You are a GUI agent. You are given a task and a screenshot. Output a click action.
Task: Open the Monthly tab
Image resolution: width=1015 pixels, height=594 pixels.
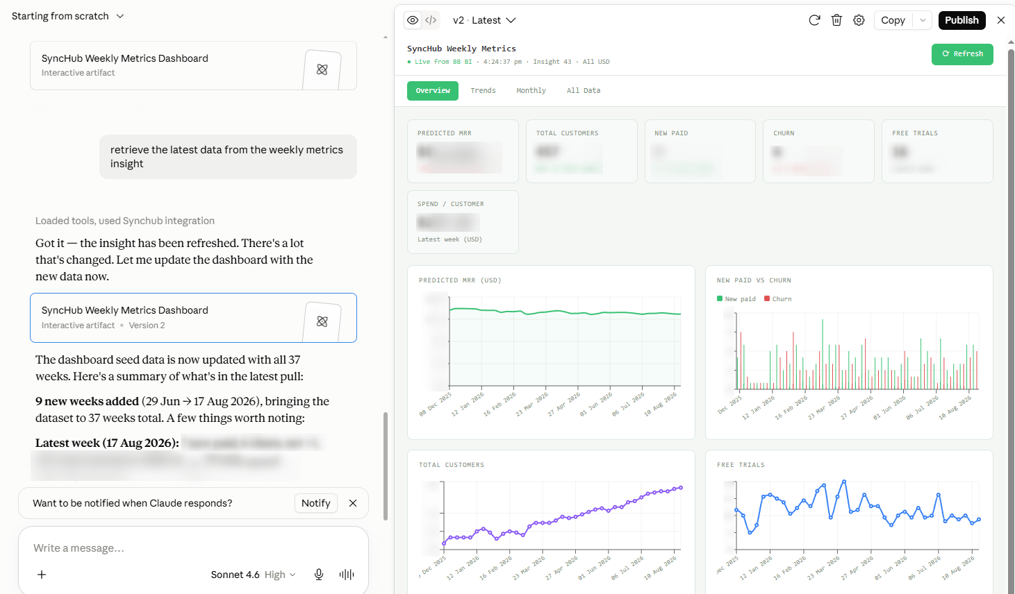(531, 91)
